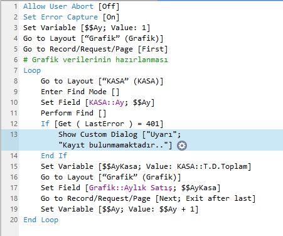Select the Enter Find Mode step
This screenshot has width=283, height=236.
pyautogui.click(x=80, y=92)
